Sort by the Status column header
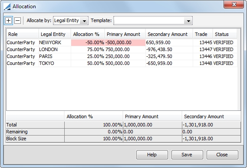The height and width of the screenshot is (168, 247). [x=225, y=34]
